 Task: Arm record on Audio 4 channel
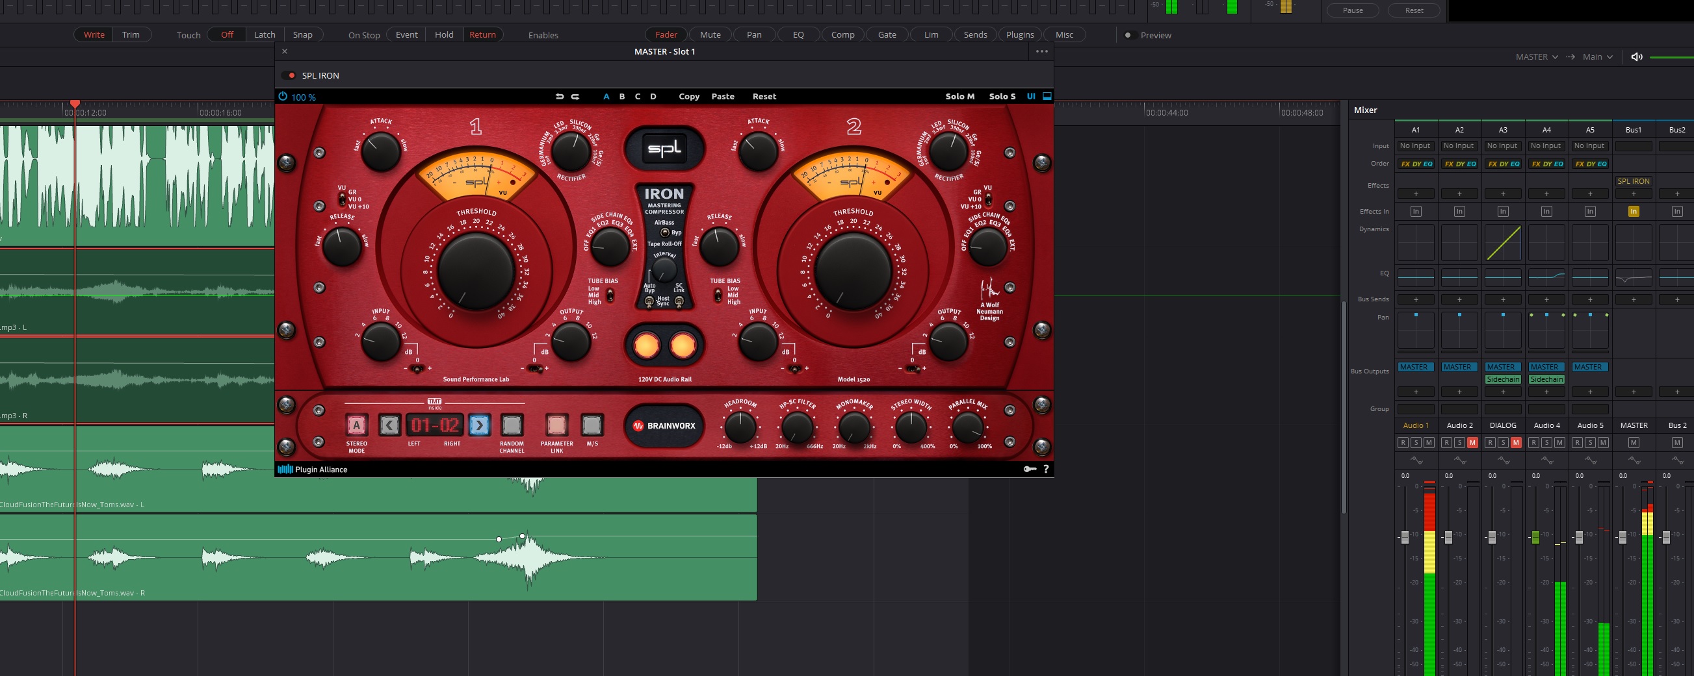1533,443
